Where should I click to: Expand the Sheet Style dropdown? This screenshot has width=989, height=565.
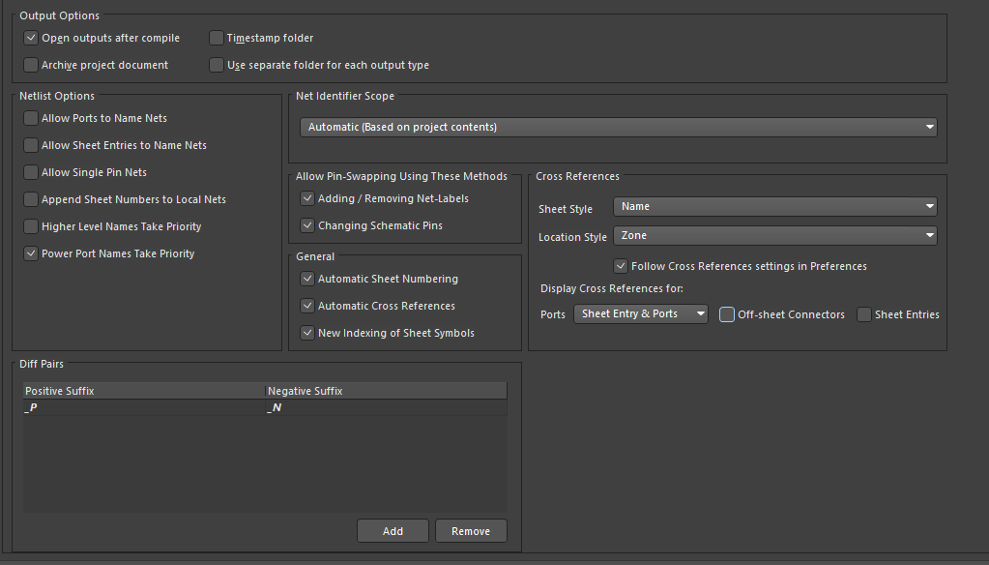tap(775, 206)
